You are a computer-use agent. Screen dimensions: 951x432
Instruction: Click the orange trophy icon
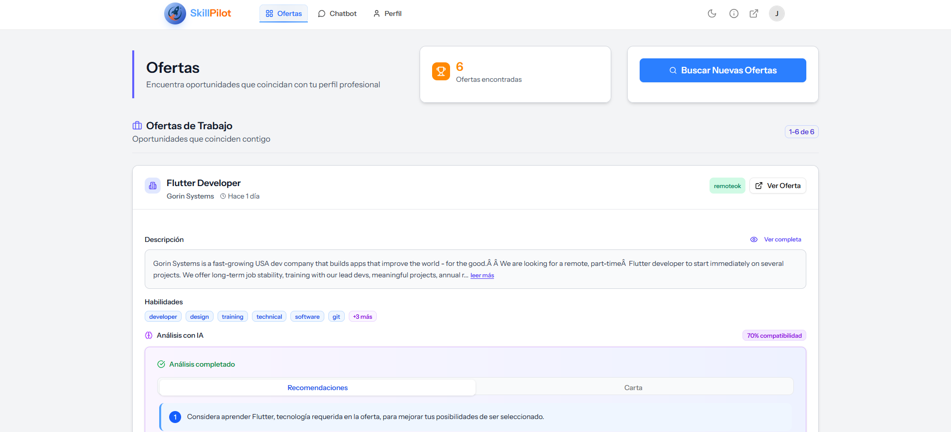point(441,71)
